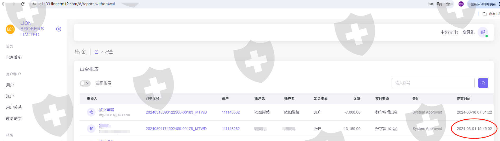Click the 欧 avatar in first row
Viewport: 500px width, 141px height.
click(91, 112)
